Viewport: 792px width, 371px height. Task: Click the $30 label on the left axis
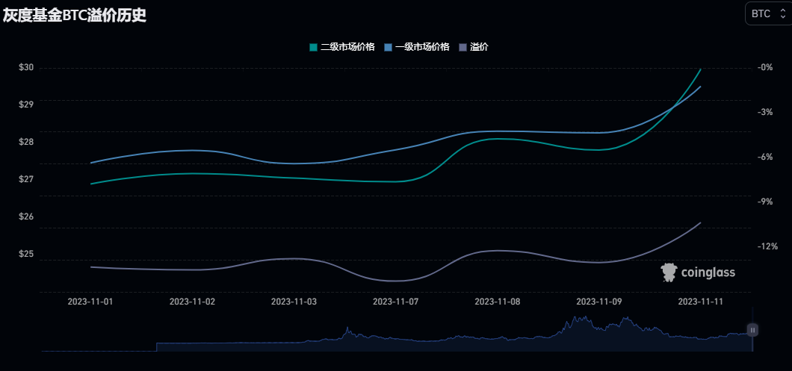coord(26,67)
